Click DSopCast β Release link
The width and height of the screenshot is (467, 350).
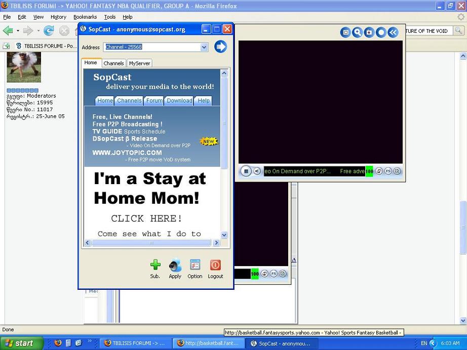point(125,139)
